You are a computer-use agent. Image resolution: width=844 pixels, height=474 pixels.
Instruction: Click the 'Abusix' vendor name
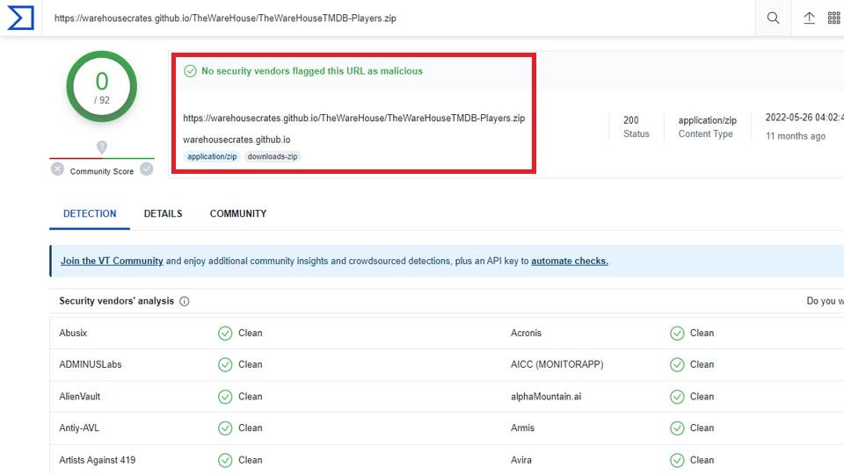(73, 334)
